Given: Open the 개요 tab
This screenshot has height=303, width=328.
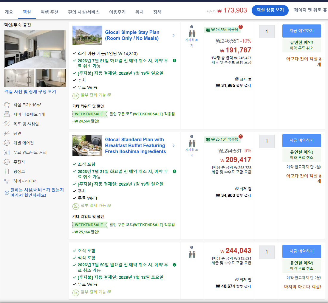Looking at the screenshot, I should 9,12.
